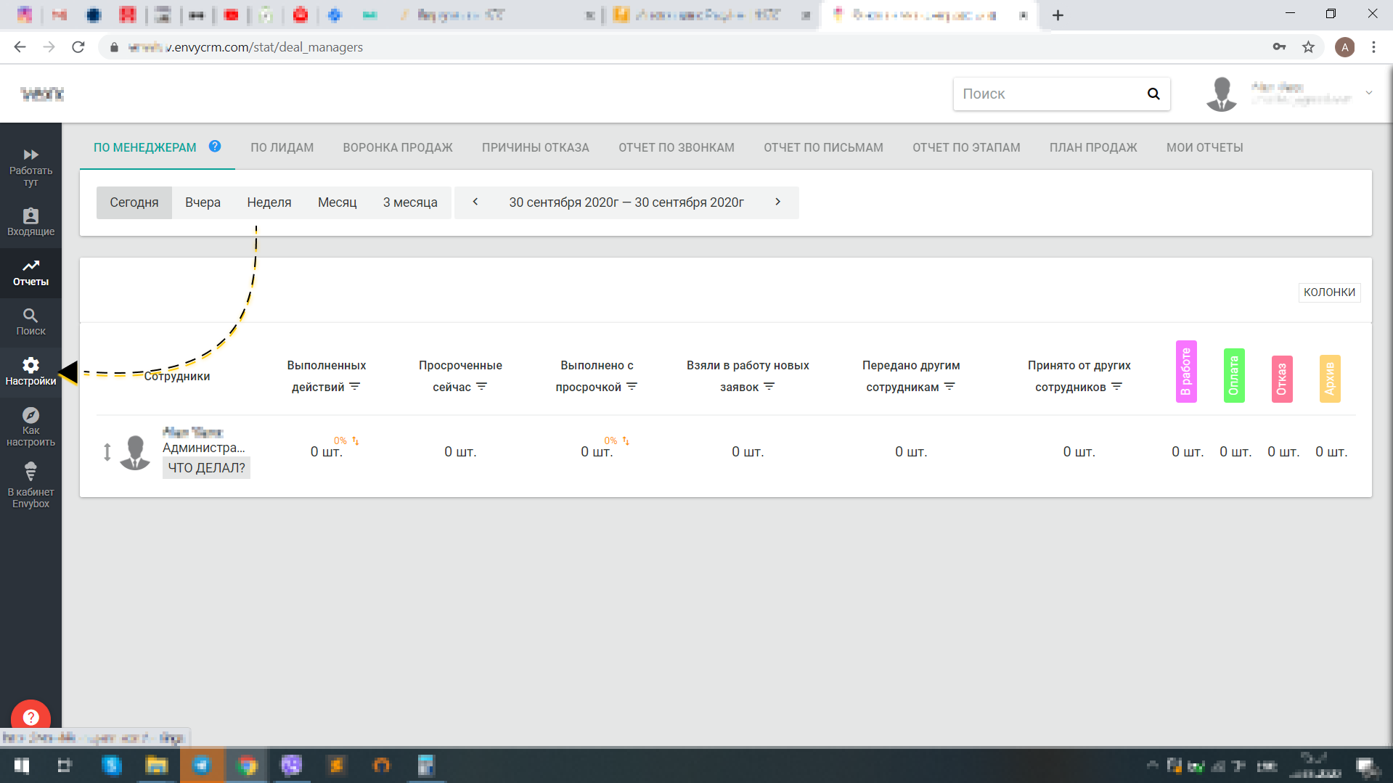
Task: Click the red help question bubble
Action: tap(30, 717)
